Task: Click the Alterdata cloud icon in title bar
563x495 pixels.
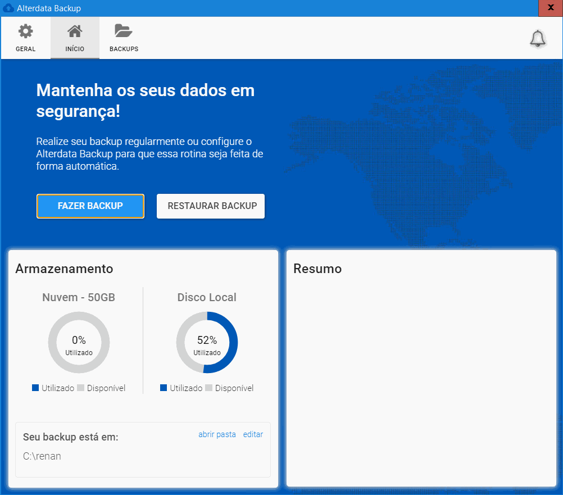Action: pos(8,8)
